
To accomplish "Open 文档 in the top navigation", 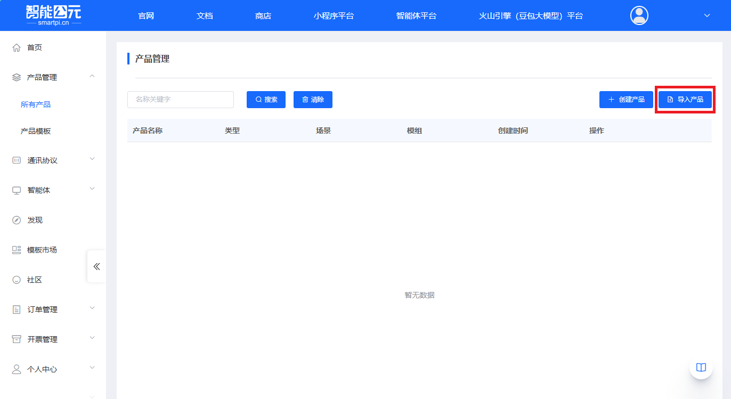I will 205,15.
